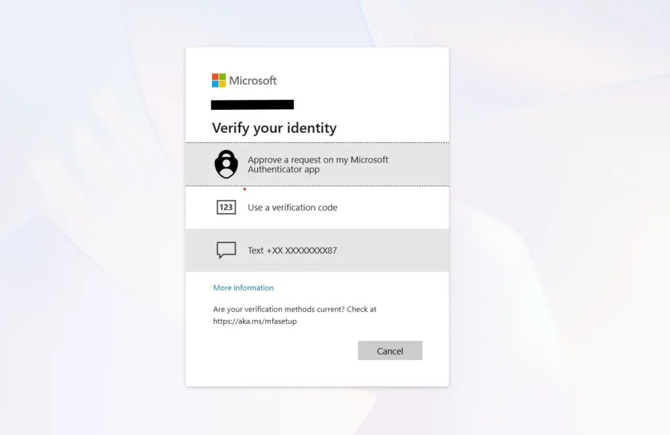Viewport: 670px width, 435px height.
Task: Click the dotted divider under the heading
Action: [317, 140]
